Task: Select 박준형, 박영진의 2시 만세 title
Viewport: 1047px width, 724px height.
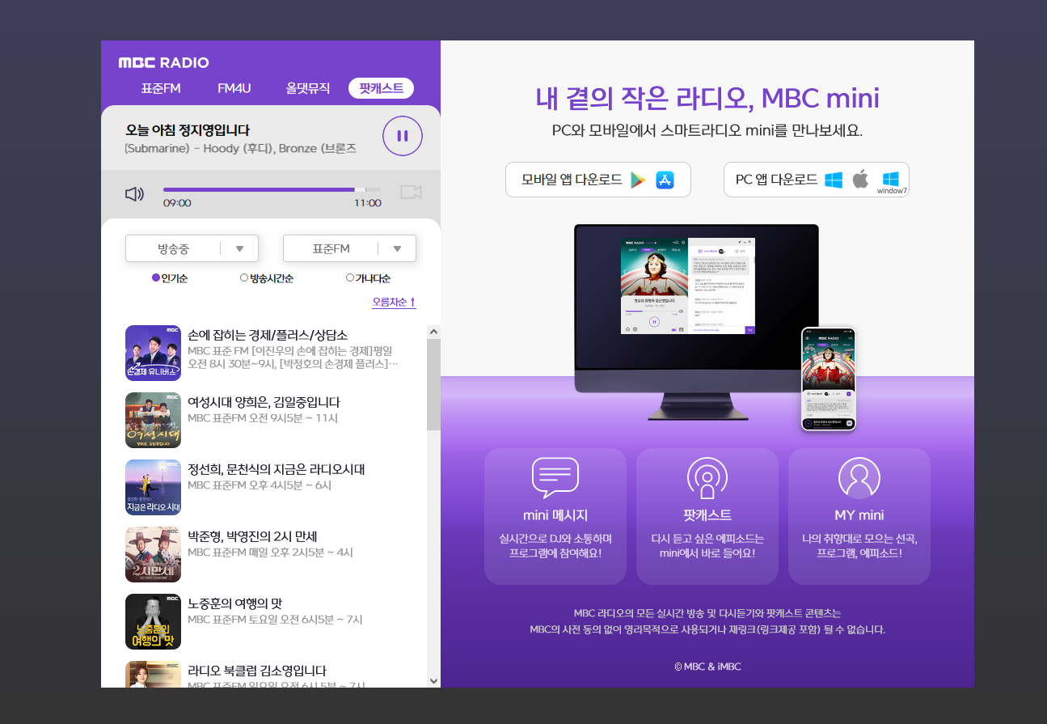Action: point(252,536)
